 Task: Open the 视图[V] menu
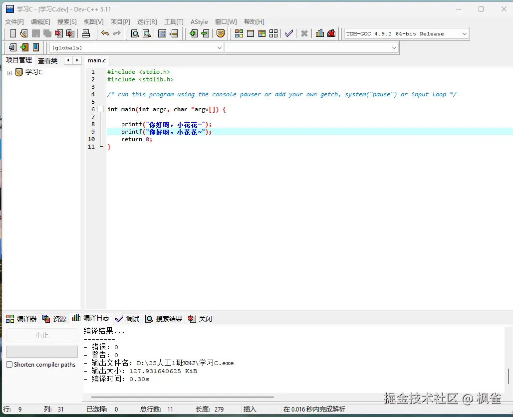[x=94, y=21]
